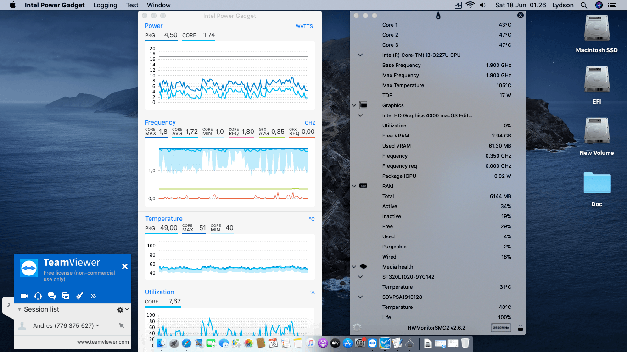
Task: Collapse TeamViewer panel with side arrow tab
Action: pyautogui.click(x=8, y=305)
